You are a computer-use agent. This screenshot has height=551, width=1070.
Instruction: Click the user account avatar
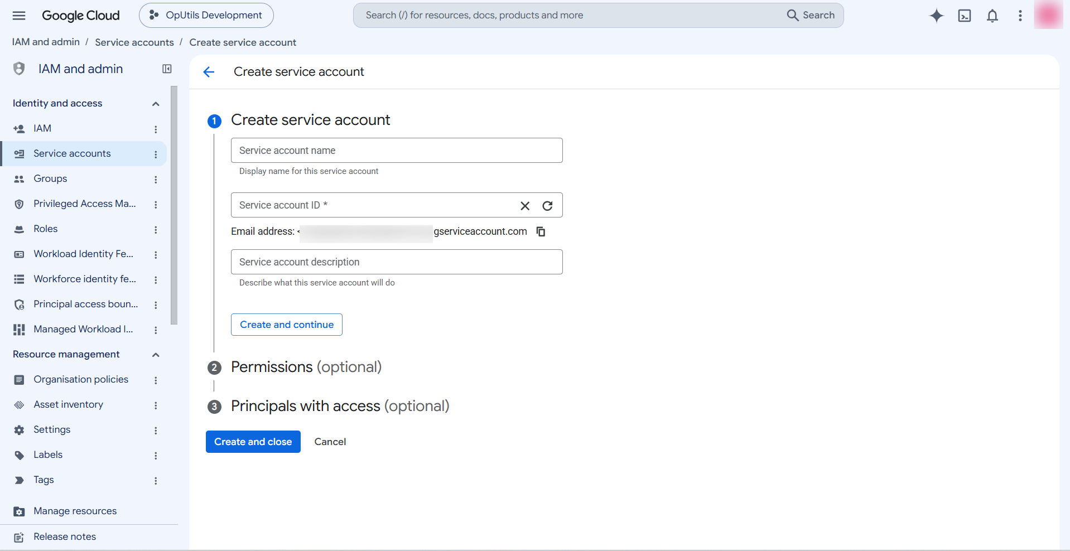tap(1049, 15)
